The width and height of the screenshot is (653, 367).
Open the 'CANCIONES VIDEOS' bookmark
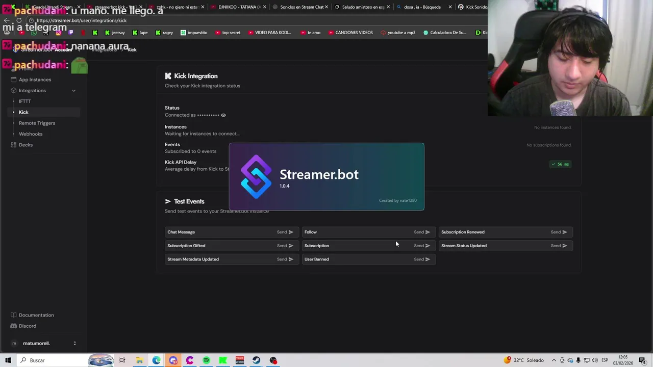click(350, 33)
